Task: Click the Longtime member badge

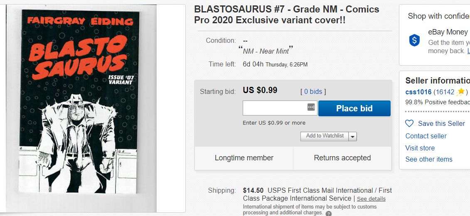Action: pos(244,158)
